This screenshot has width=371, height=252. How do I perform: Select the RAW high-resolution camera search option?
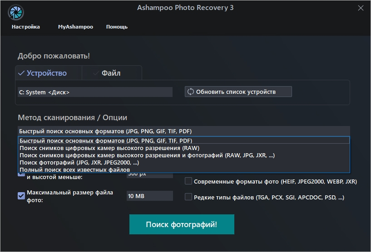[109, 148]
